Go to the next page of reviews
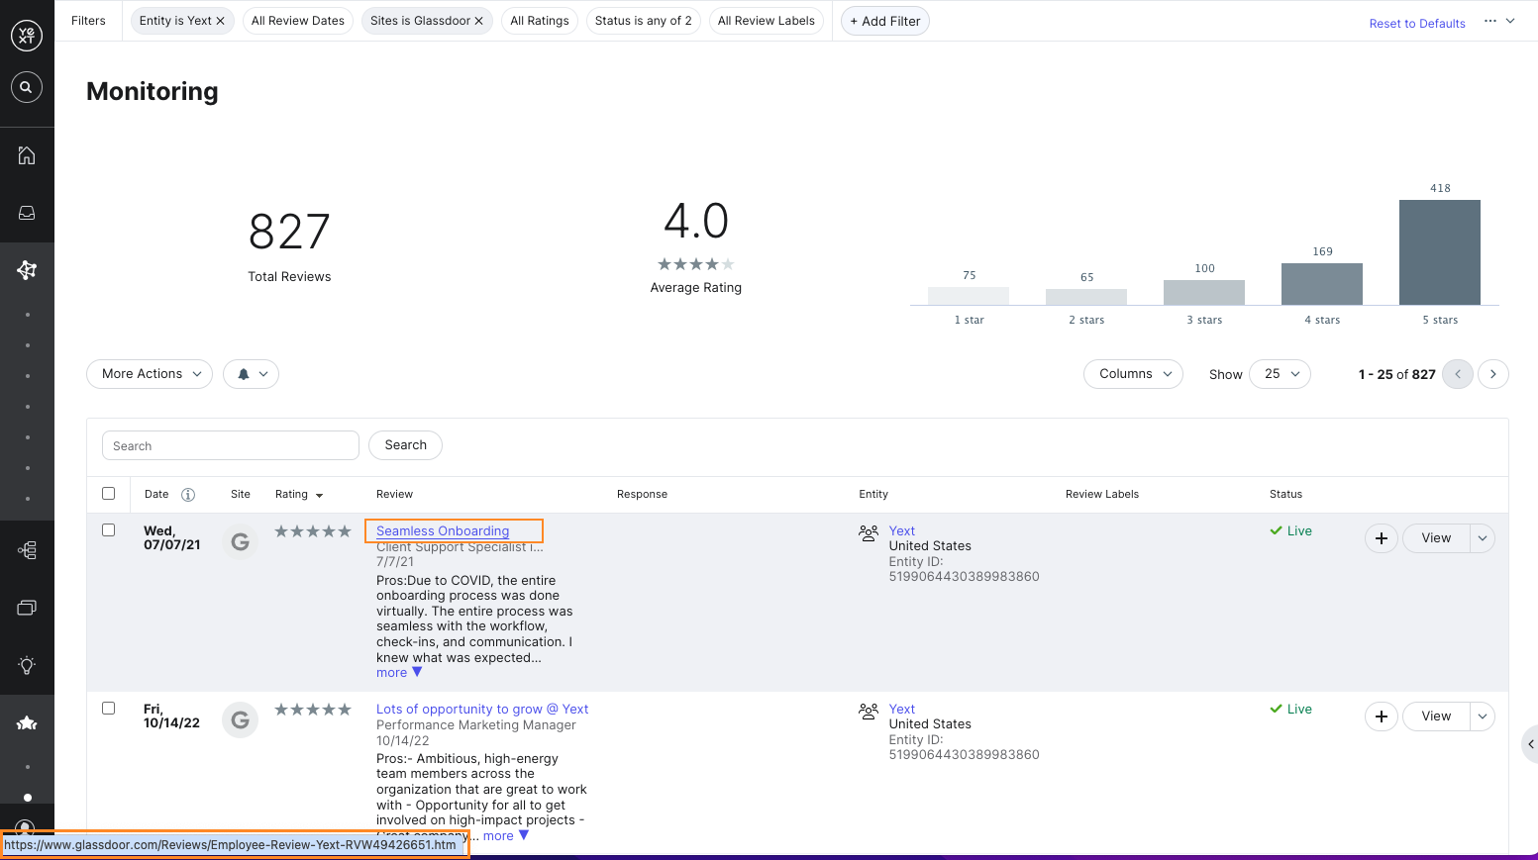Viewport: 1538px width, 860px height. tap(1492, 374)
